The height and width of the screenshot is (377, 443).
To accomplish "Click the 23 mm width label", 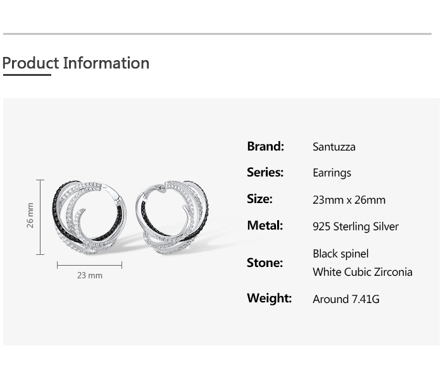I will [x=90, y=275].
